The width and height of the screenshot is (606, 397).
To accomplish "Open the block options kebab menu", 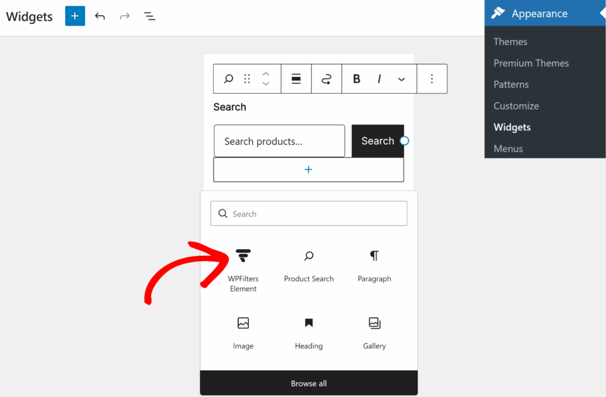I will [432, 78].
